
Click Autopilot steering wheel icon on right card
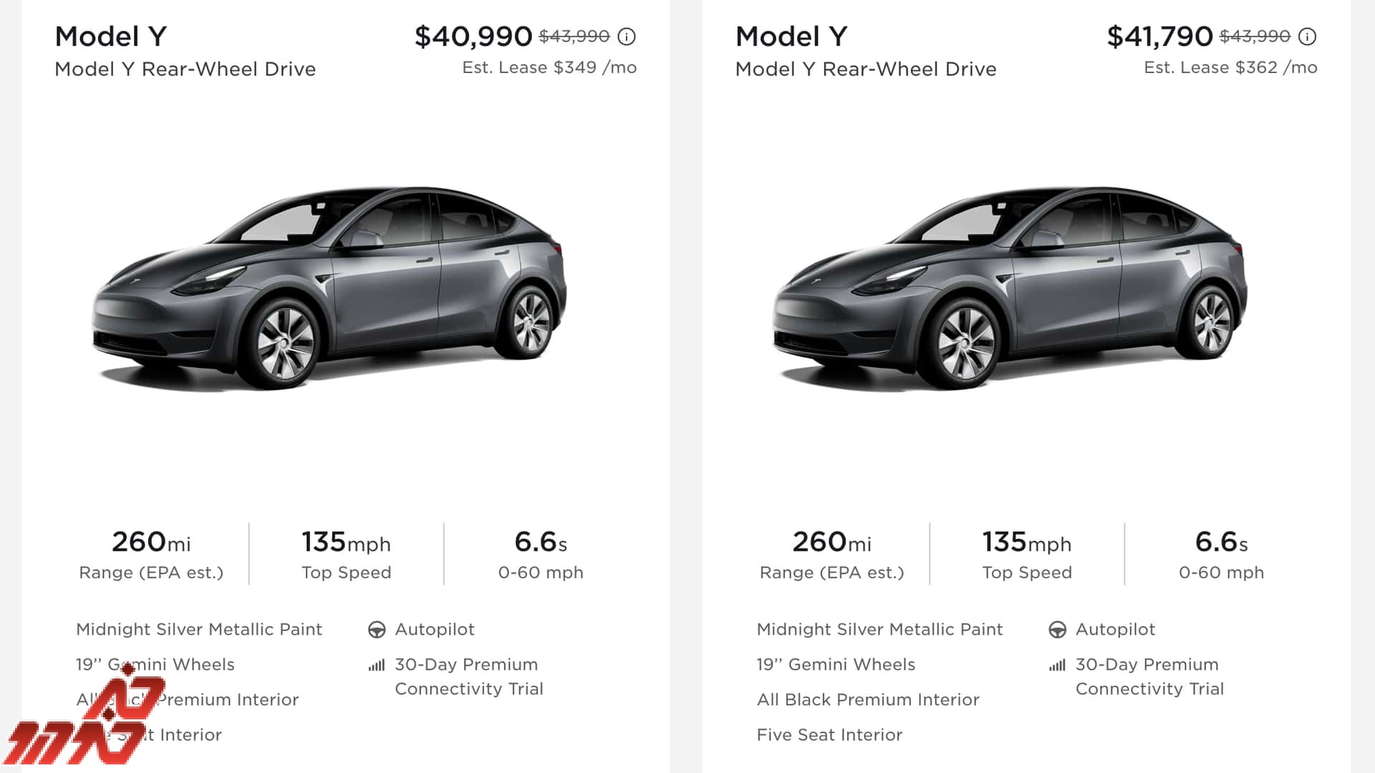point(1057,630)
